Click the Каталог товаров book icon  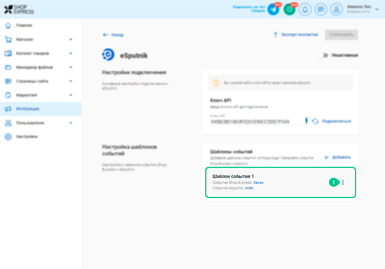[8, 53]
